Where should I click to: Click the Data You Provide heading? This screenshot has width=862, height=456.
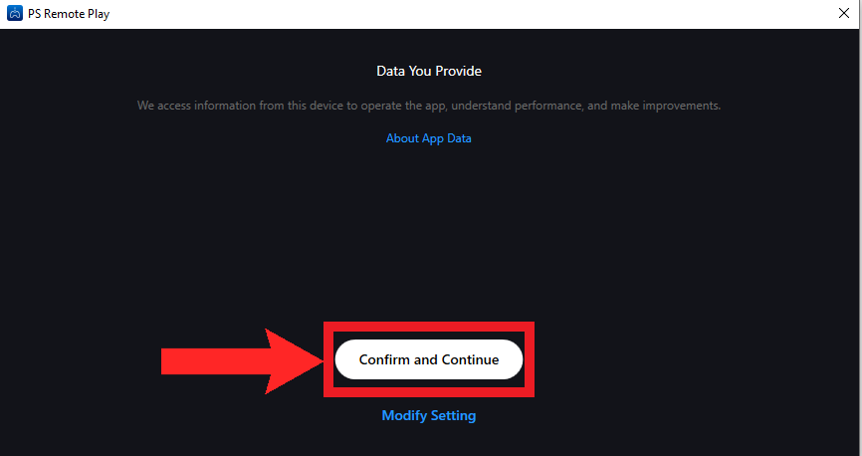click(428, 72)
